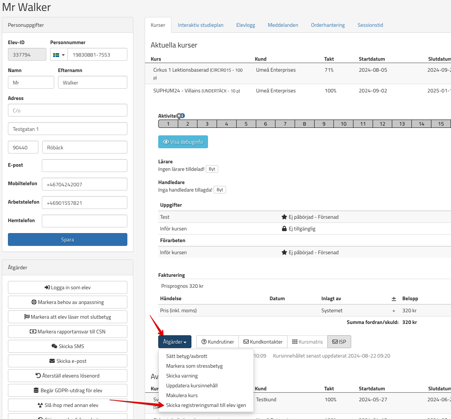Expand the Cirkus 1 Lektionsbaserad course row
The image size is (451, 419).
(x=198, y=70)
